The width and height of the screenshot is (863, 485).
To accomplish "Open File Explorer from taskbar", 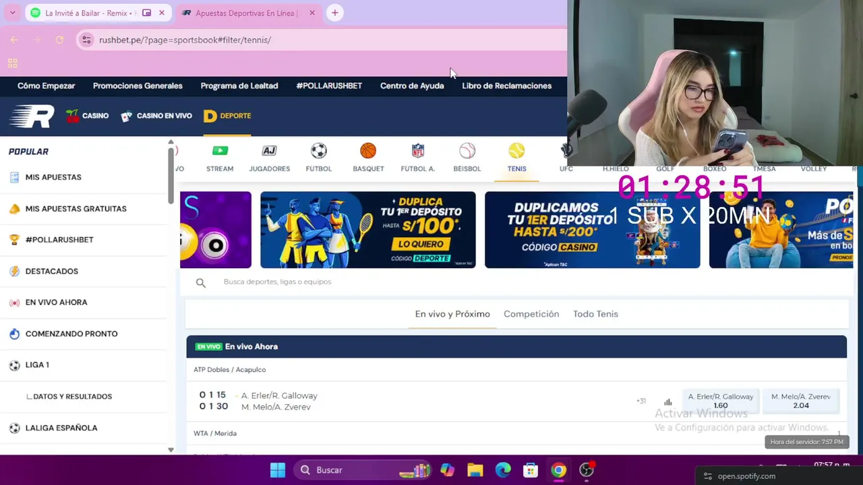I will pos(475,470).
